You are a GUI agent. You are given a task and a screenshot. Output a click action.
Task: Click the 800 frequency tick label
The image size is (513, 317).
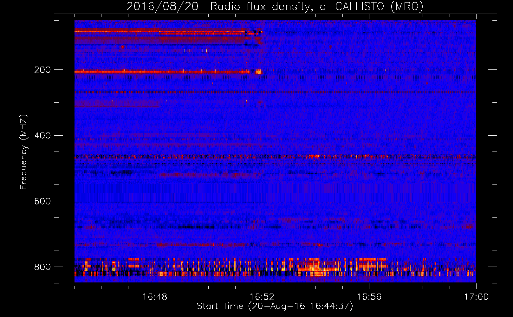pyautogui.click(x=42, y=267)
